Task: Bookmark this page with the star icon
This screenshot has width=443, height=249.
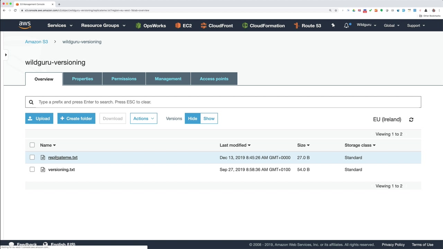Action: 336,10
